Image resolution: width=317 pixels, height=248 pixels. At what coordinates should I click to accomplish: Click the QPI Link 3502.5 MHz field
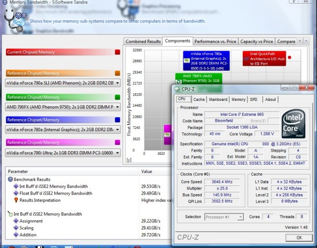click(x=222, y=201)
